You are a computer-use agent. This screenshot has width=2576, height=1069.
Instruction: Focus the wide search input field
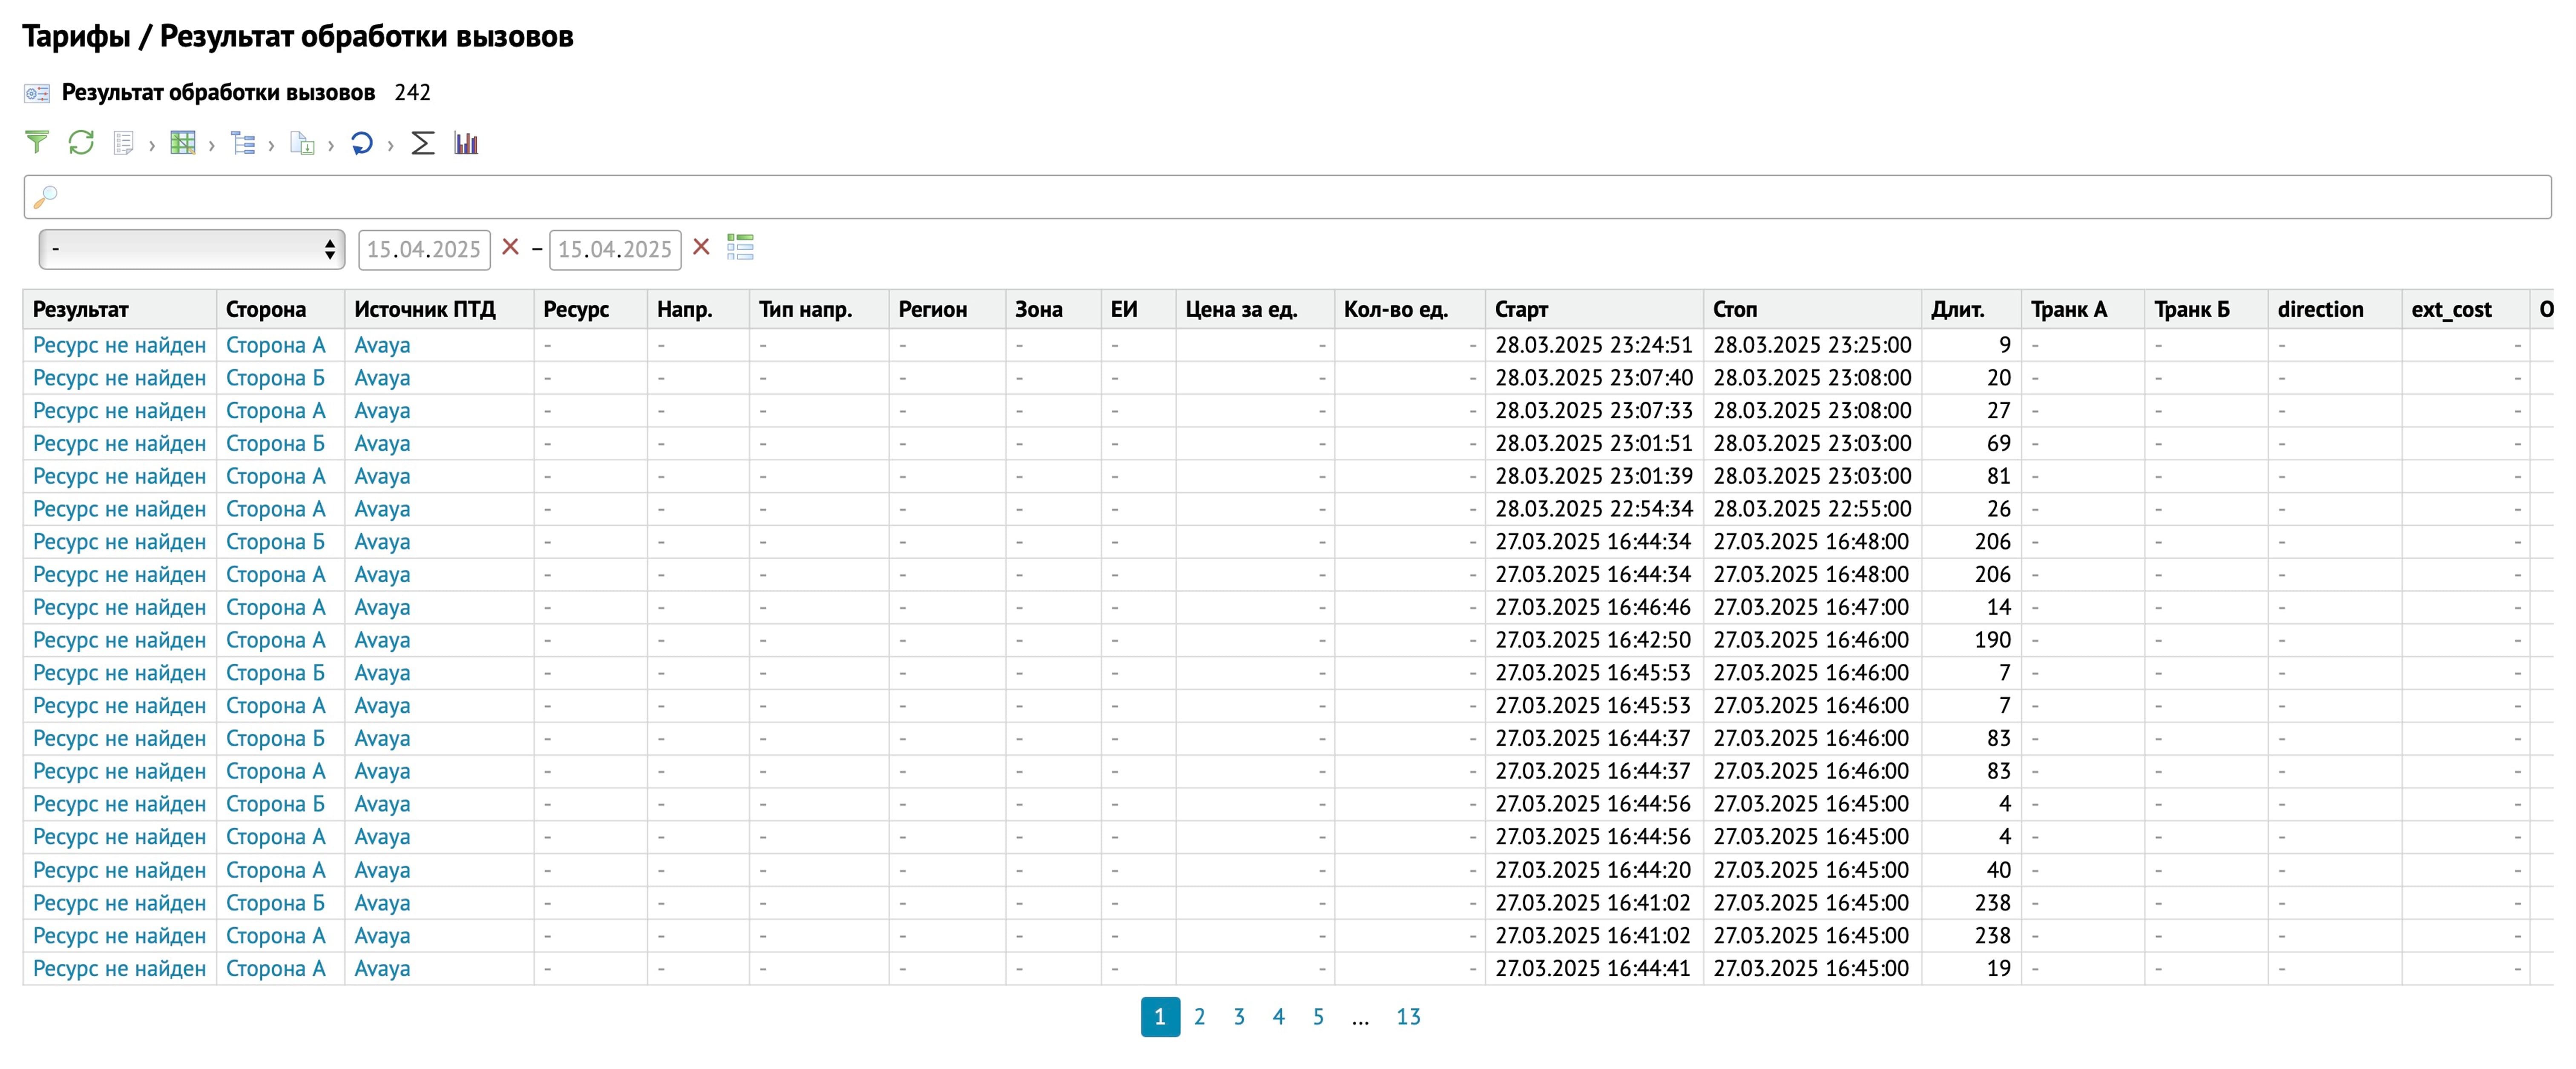[x=1287, y=197]
